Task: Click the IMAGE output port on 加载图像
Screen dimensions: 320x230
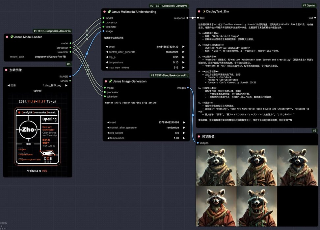Action: (70, 77)
